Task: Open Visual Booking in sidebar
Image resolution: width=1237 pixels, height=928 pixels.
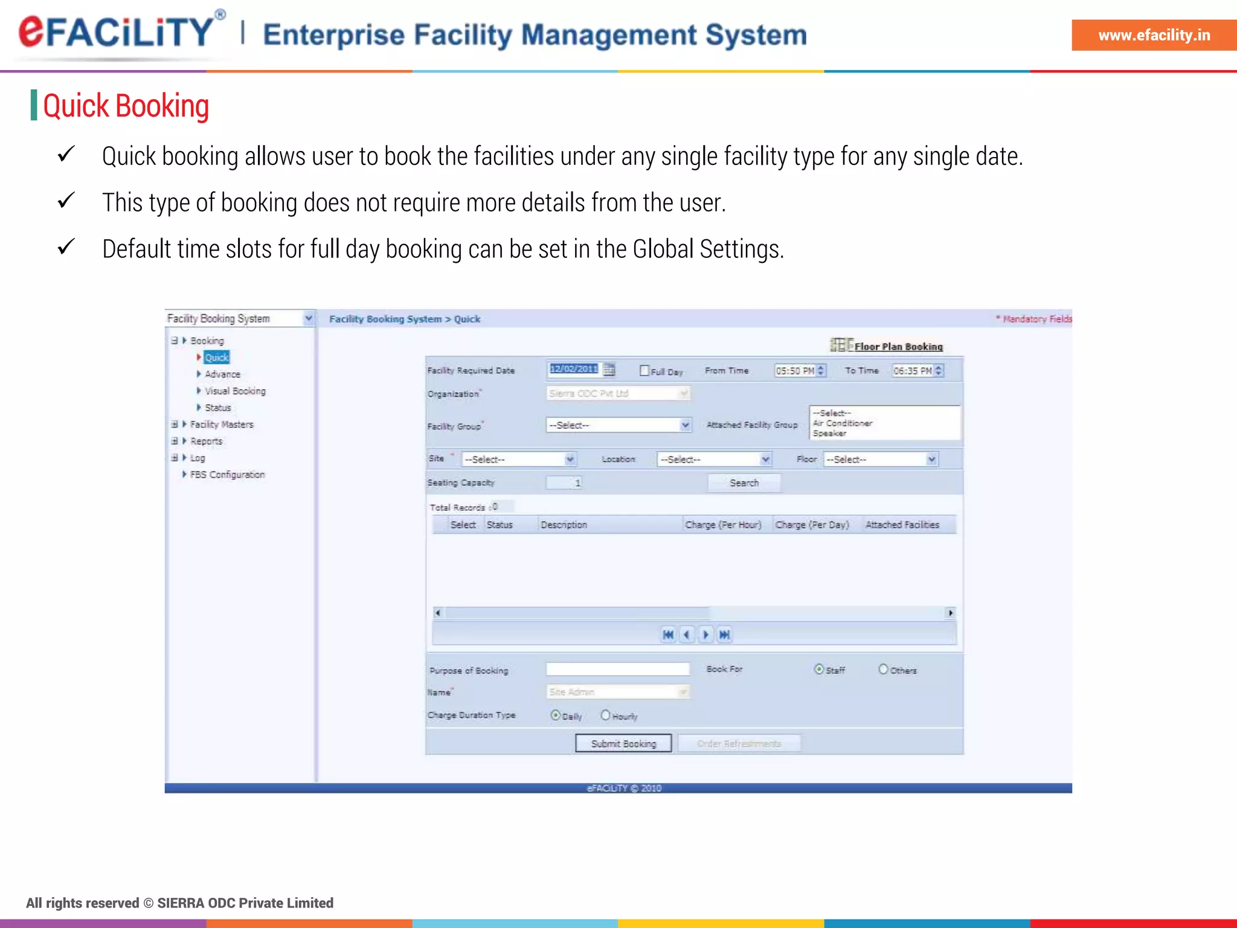Action: pos(235,391)
